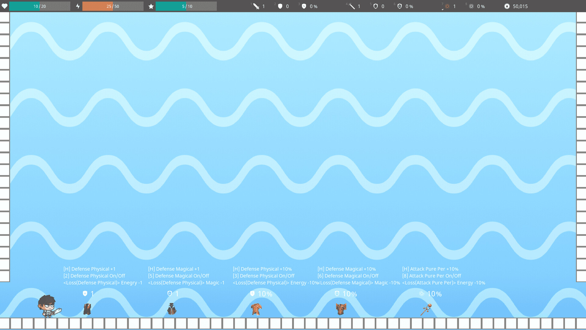Select the magic wand attack stat
The height and width of the screenshot is (330, 586).
click(x=352, y=6)
